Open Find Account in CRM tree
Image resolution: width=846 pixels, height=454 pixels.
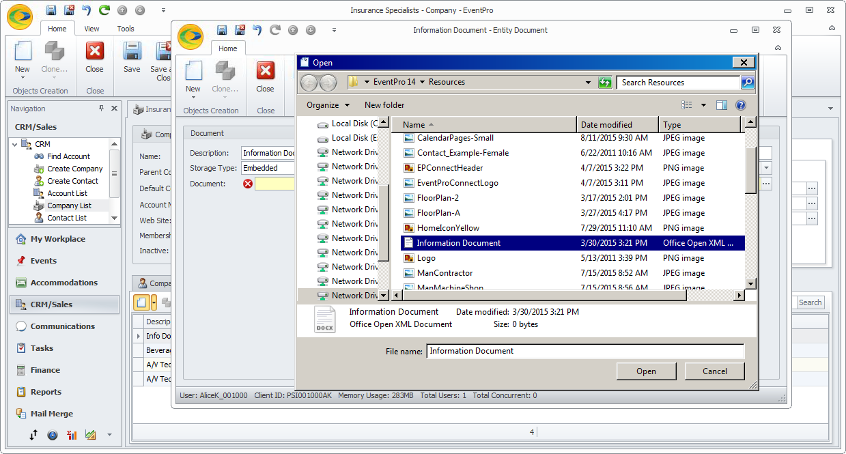(68, 156)
